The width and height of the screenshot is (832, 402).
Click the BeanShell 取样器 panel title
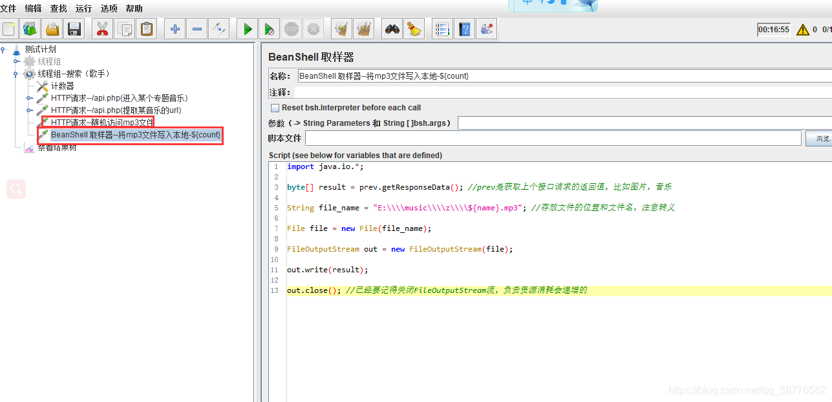tap(311, 57)
